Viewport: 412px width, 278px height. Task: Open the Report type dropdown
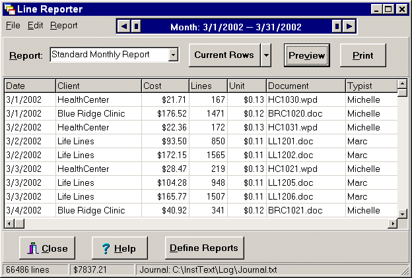coord(173,55)
